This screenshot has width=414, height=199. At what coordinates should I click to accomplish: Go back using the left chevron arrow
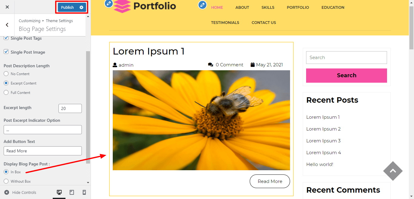tap(7, 25)
